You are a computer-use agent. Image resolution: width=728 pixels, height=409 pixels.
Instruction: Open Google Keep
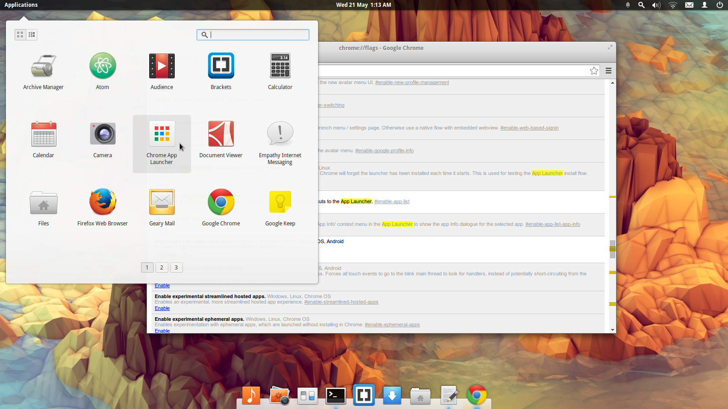280,202
